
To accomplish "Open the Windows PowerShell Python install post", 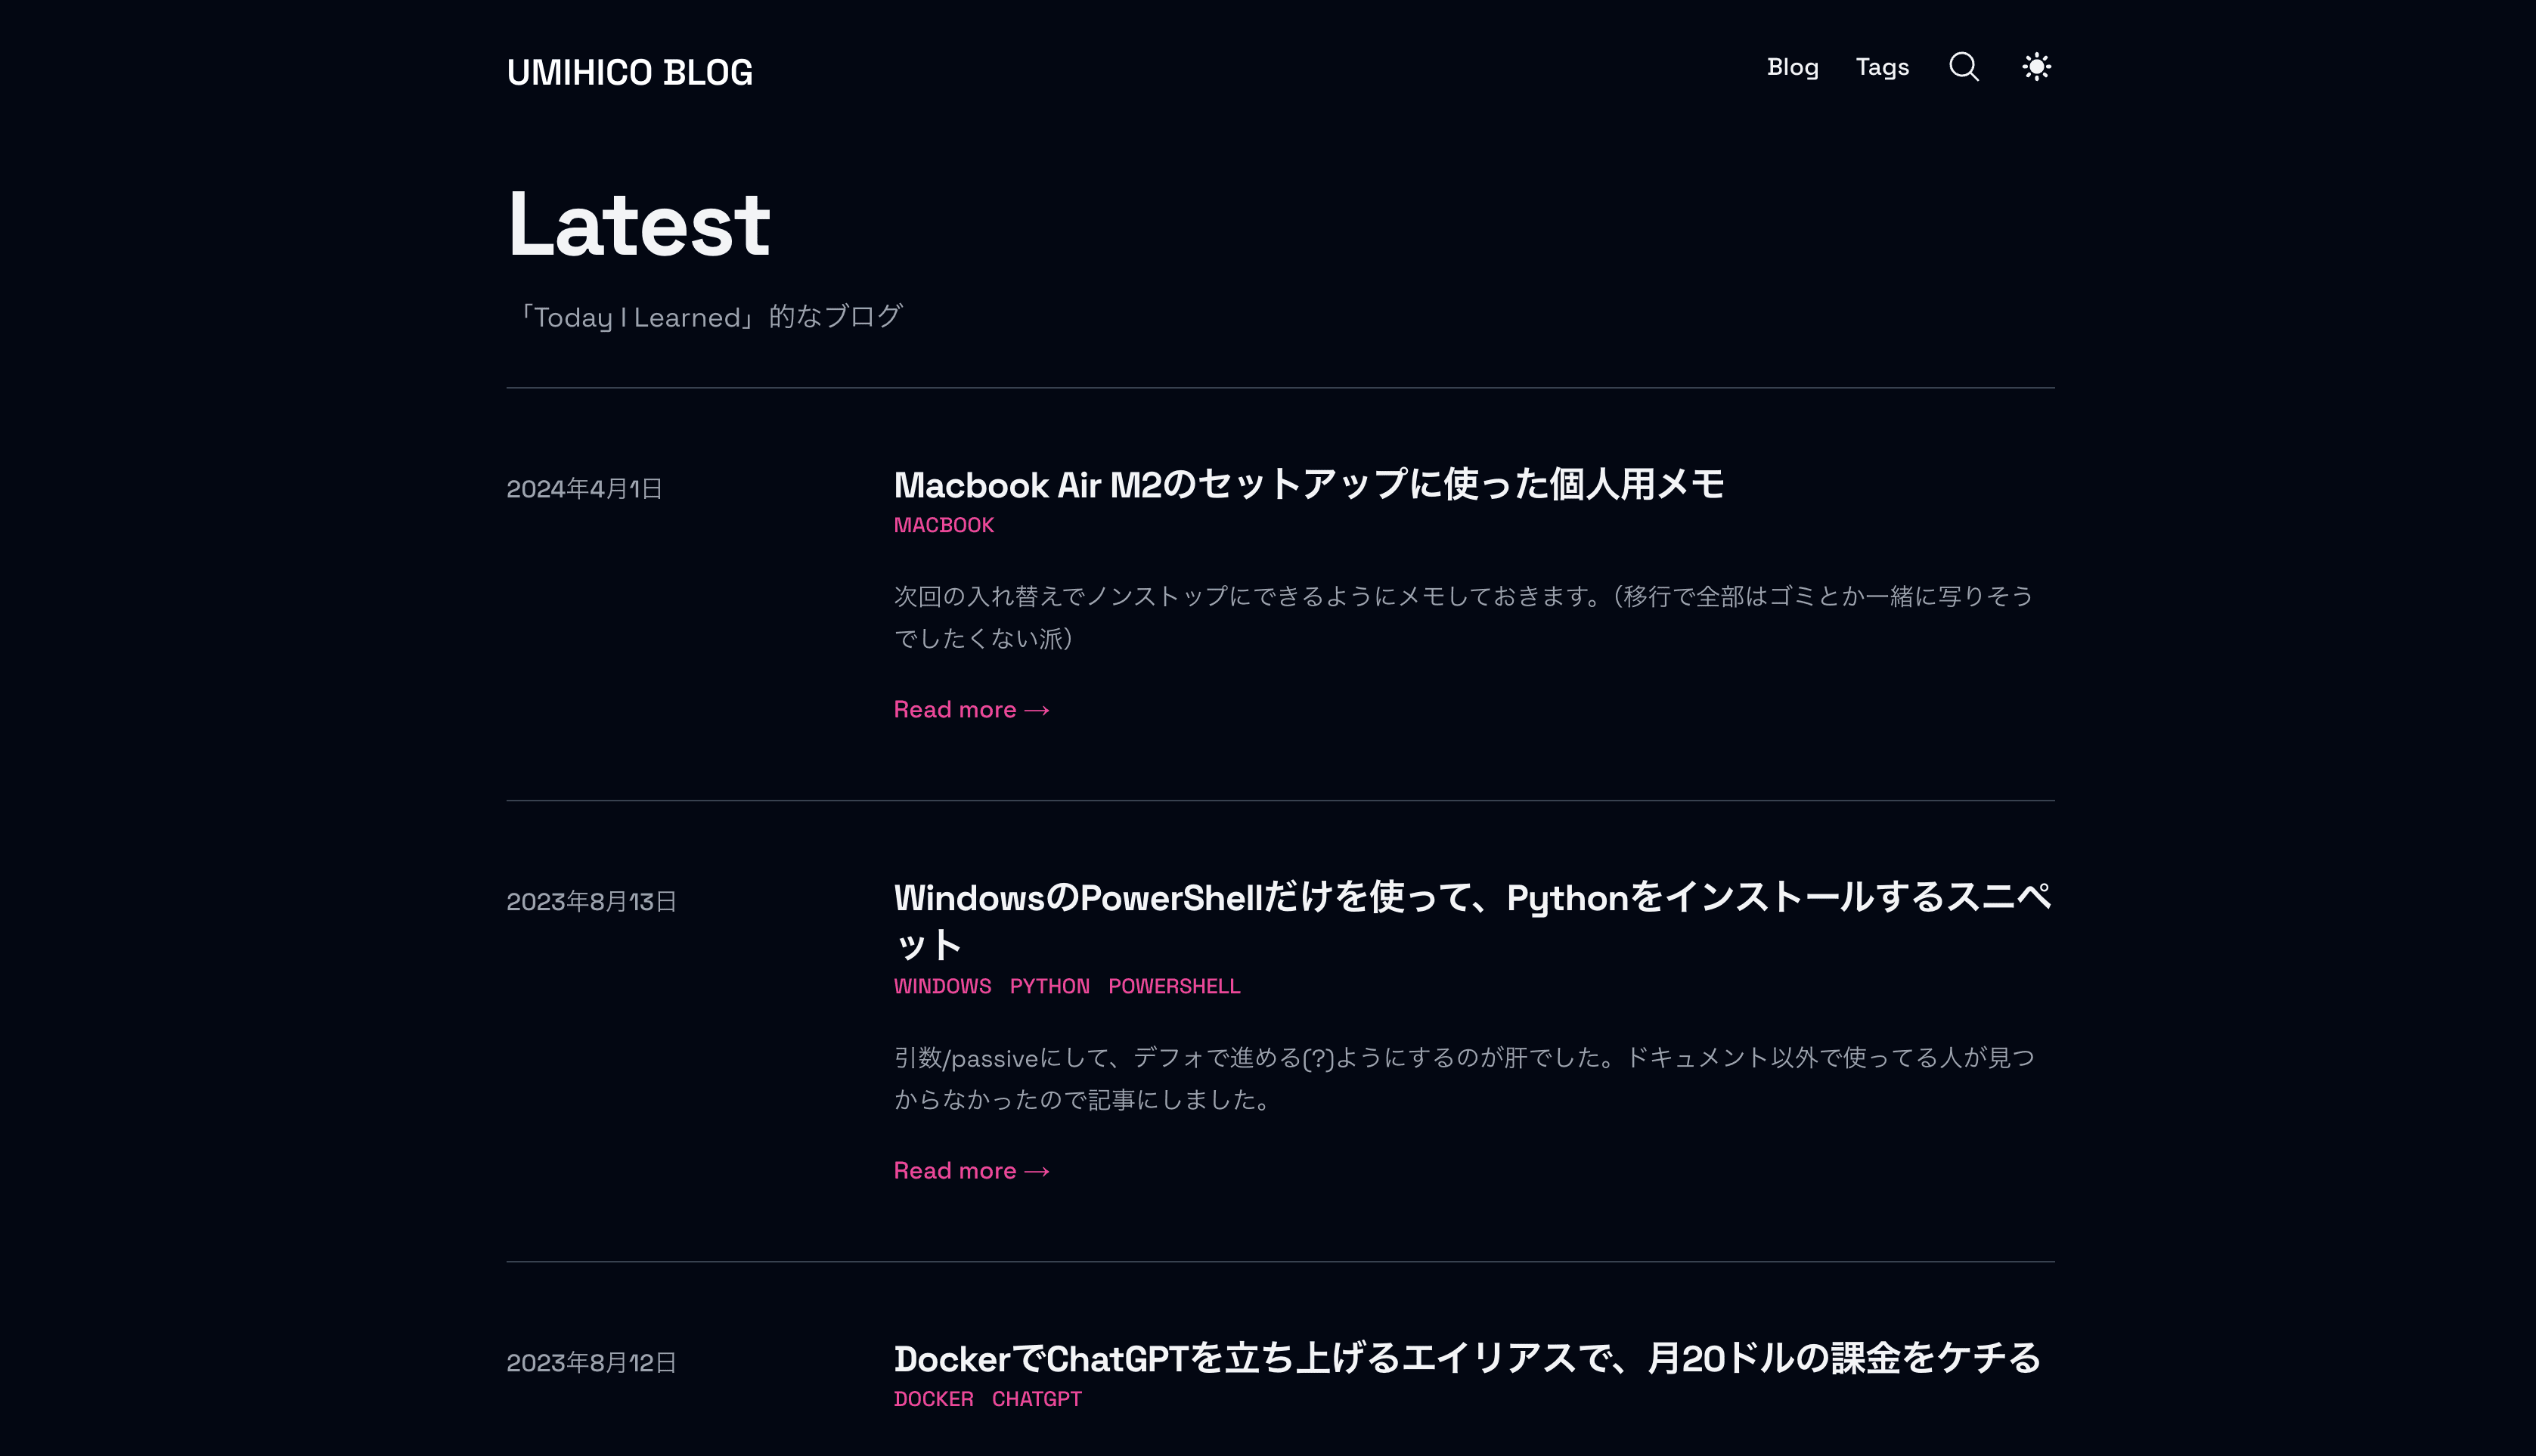I will 1473,920.
